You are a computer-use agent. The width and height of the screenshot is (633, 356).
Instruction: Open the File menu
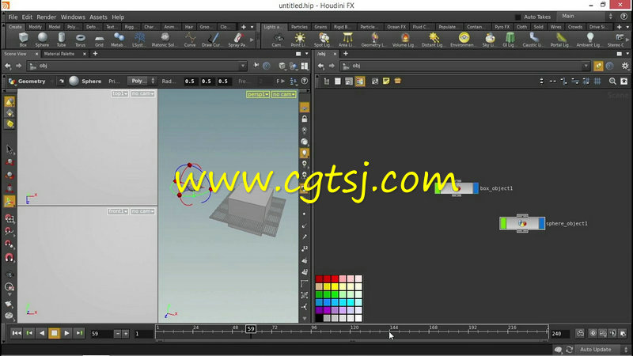13,17
